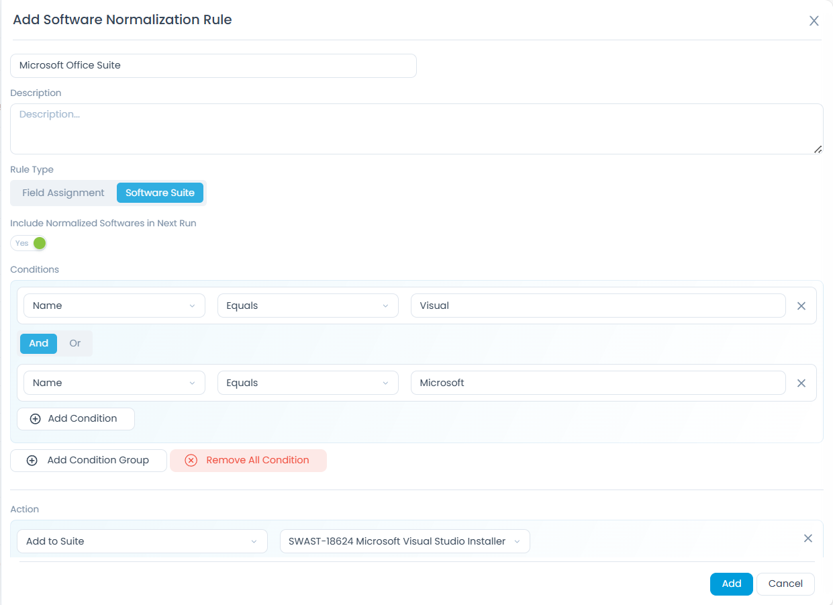Remove the Add to Suite action via its X
Image resolution: width=833 pixels, height=605 pixels.
point(808,538)
